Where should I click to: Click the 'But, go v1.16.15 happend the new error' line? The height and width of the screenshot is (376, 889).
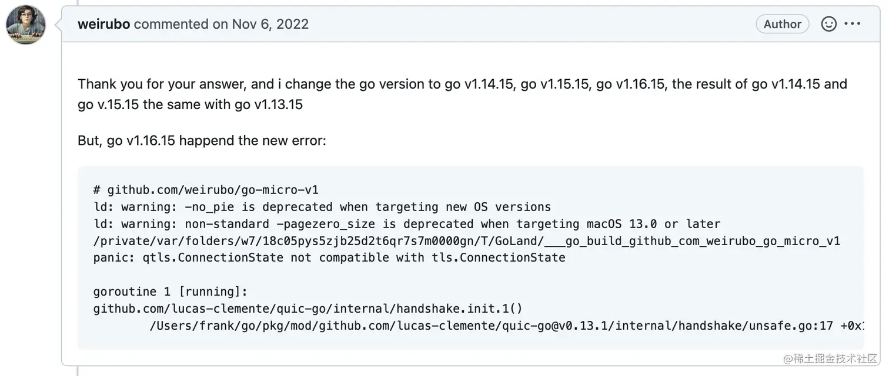[x=202, y=141]
